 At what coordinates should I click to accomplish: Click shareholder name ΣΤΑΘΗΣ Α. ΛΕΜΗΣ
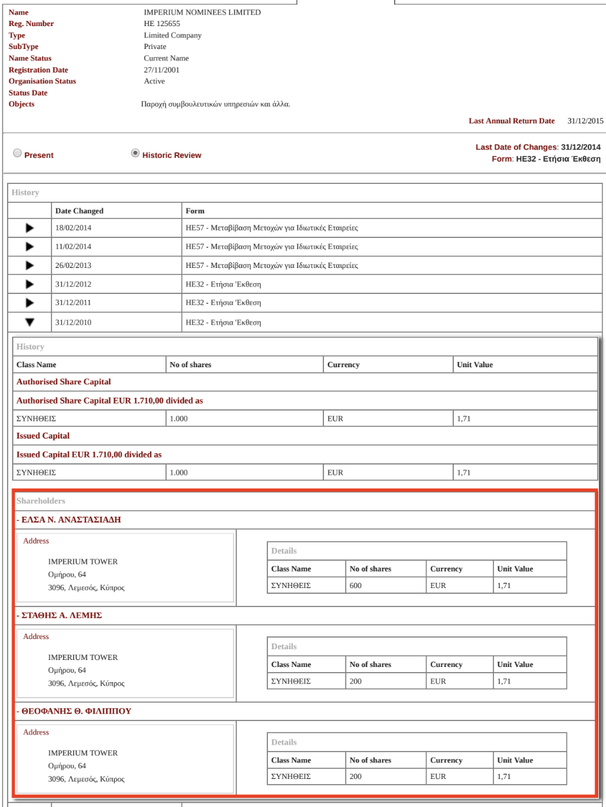click(x=59, y=615)
